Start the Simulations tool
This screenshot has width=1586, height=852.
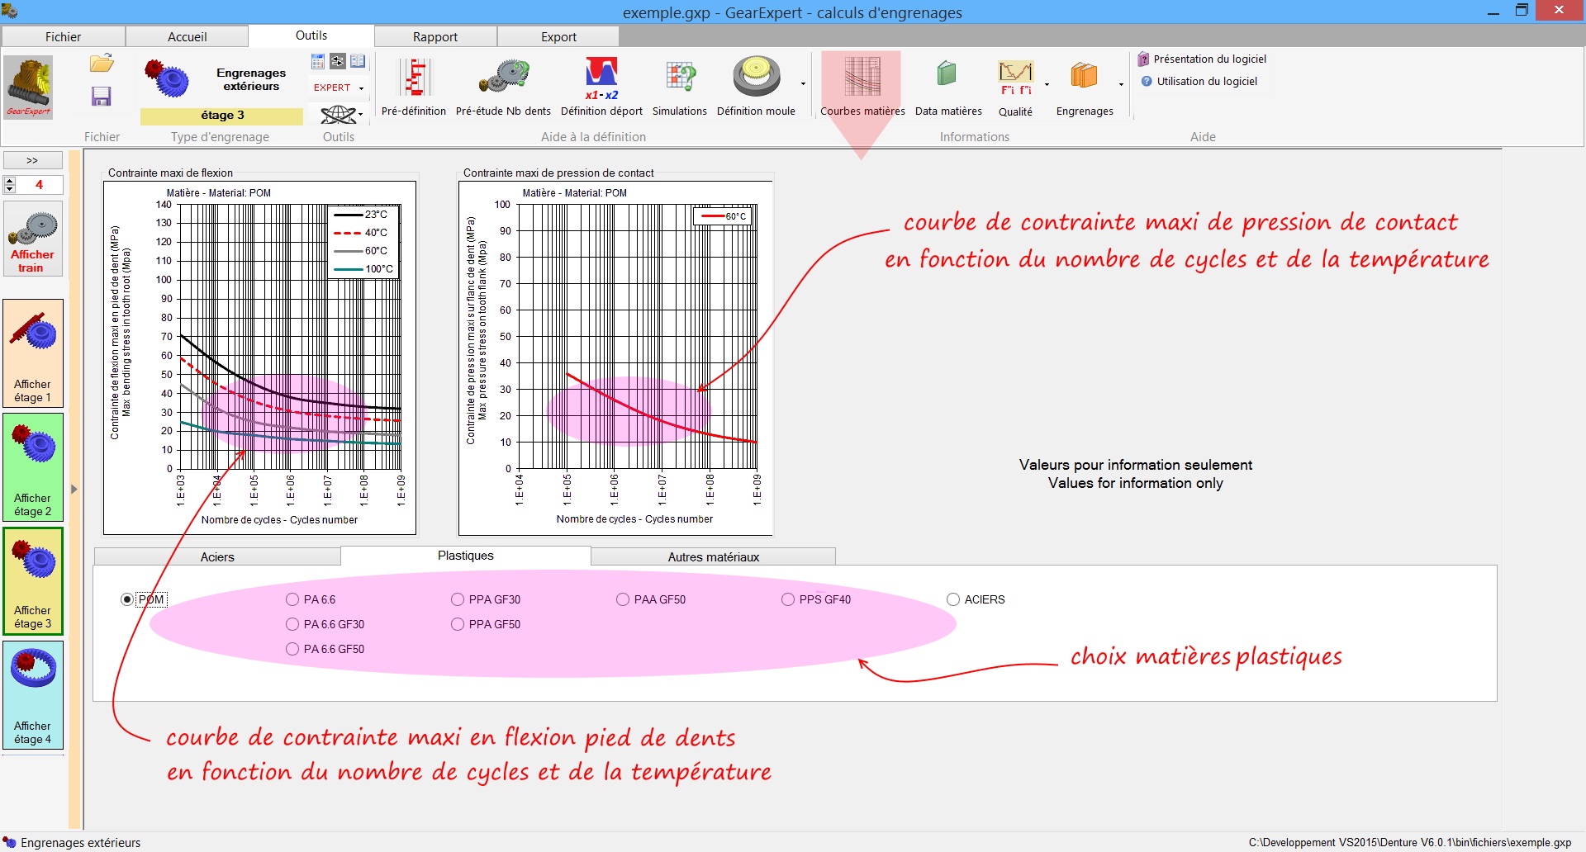point(680,88)
